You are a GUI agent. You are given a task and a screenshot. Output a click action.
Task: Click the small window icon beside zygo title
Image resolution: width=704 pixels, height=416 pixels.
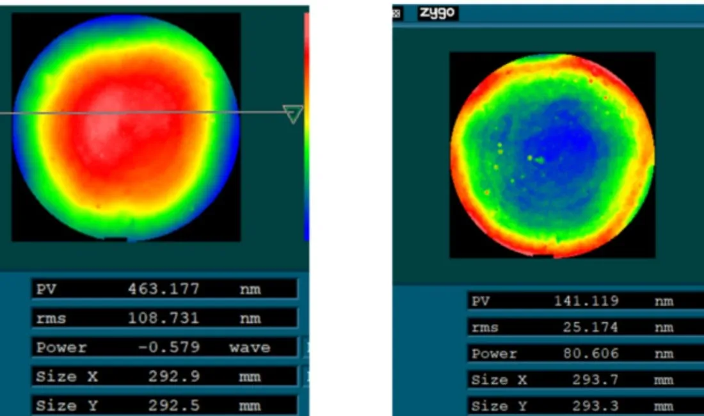click(x=396, y=13)
